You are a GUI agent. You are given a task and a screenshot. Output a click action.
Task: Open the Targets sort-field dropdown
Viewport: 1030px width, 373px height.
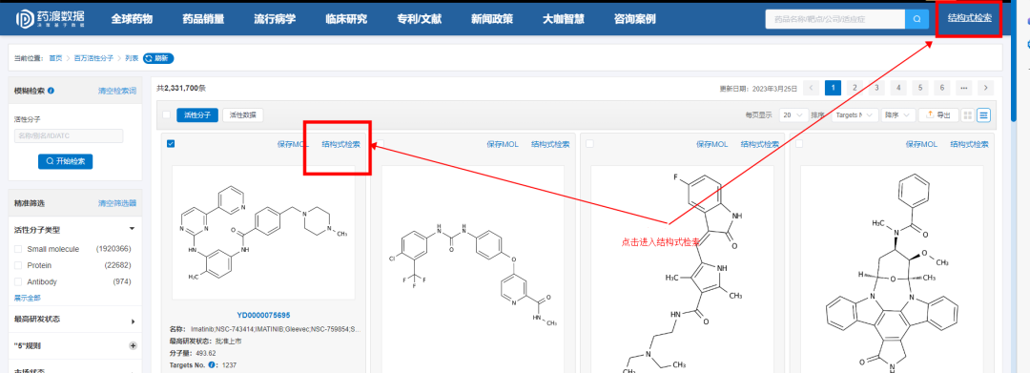click(855, 114)
